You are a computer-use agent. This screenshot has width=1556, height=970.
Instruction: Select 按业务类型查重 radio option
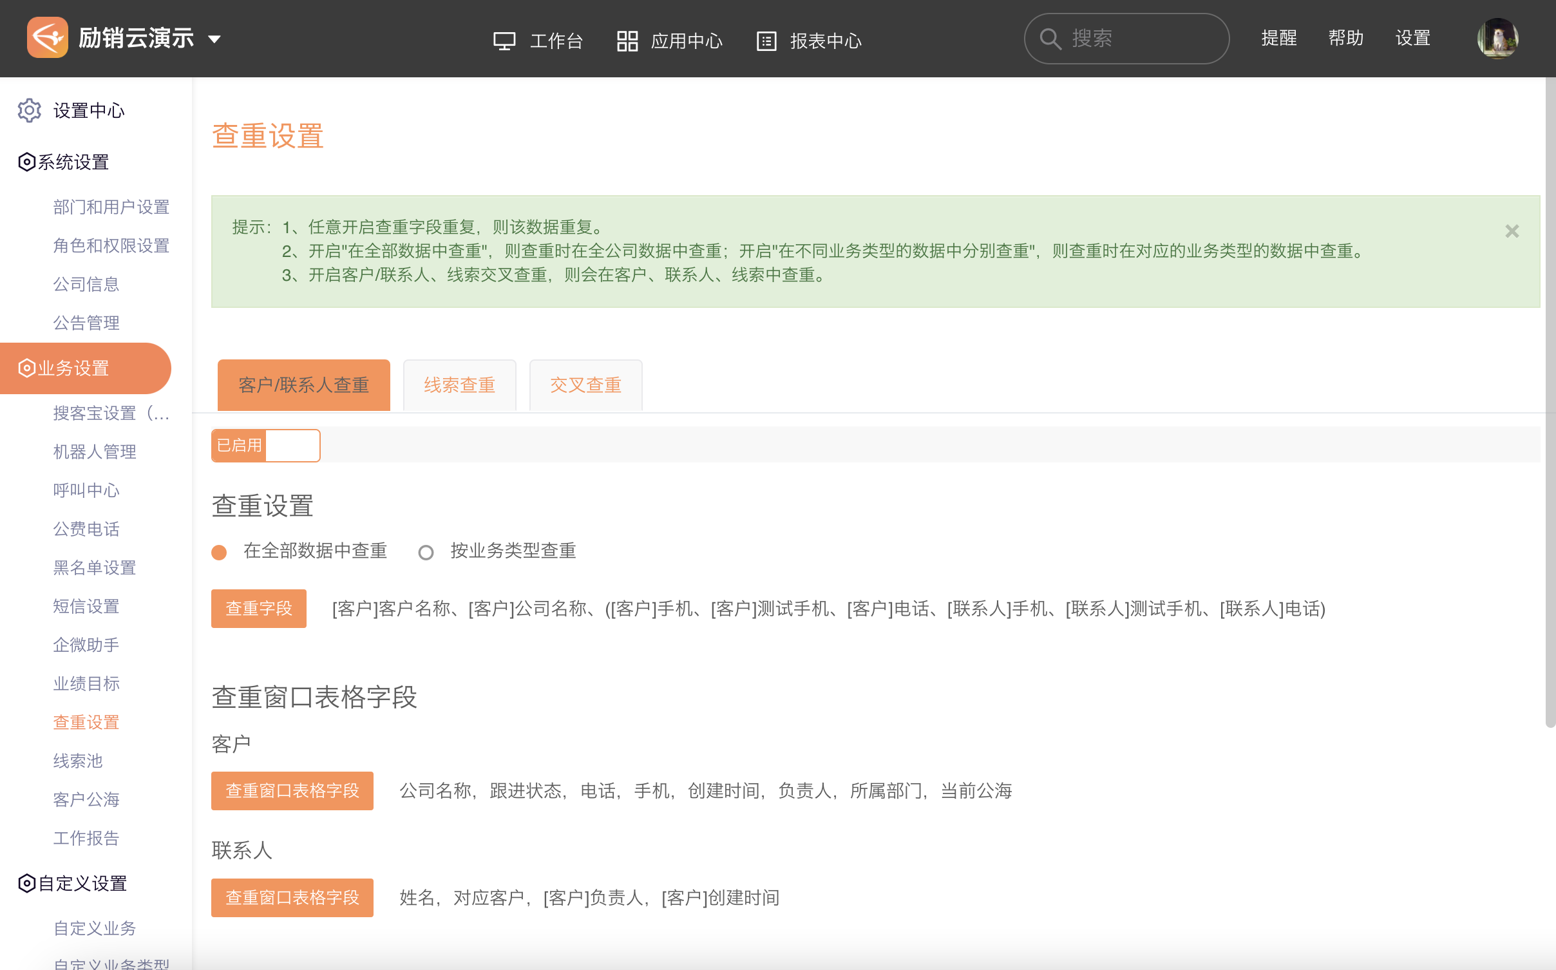pos(426,553)
